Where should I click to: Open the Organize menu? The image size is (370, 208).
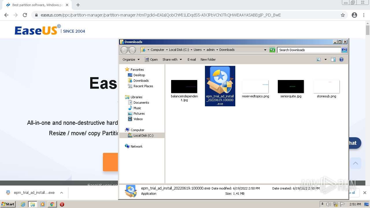(131, 60)
